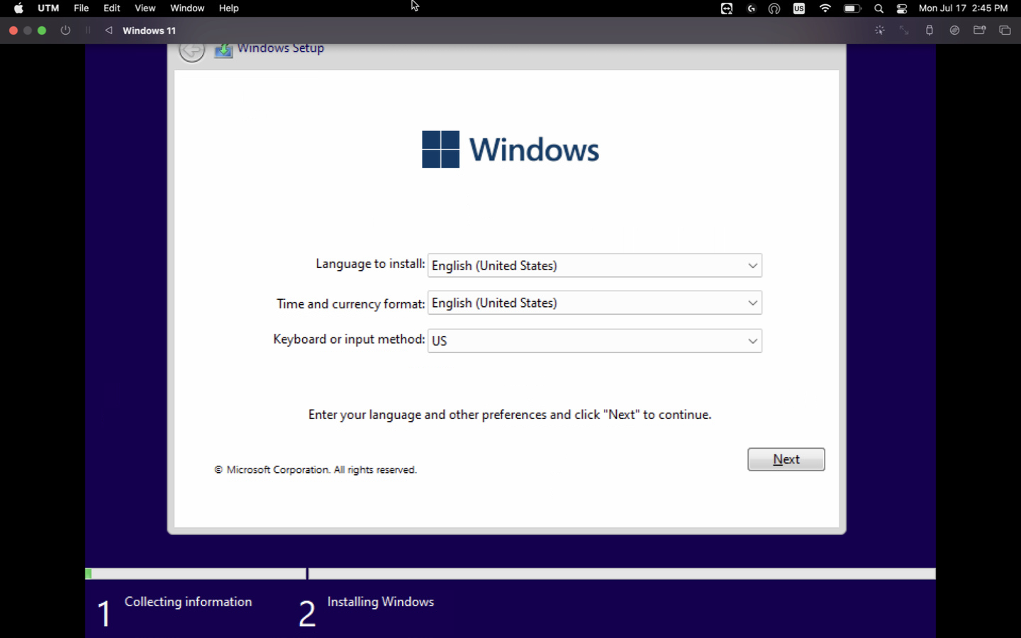1021x638 pixels.
Task: Open the Apple menu
Action: [18, 9]
